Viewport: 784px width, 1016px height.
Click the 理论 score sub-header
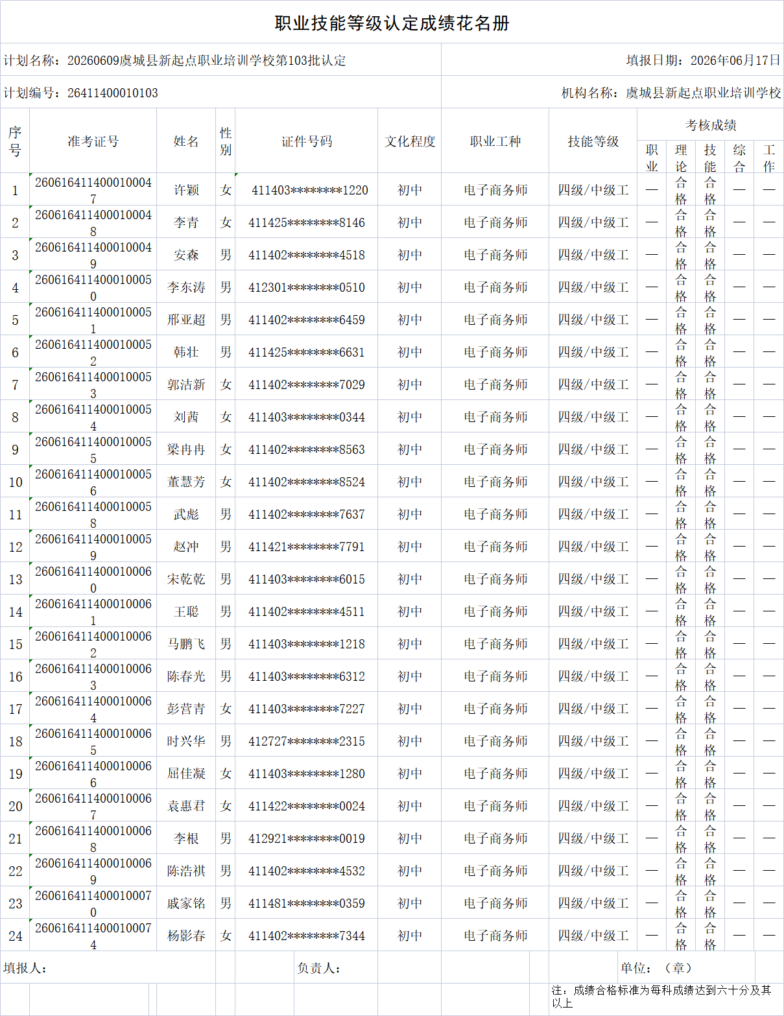(x=681, y=158)
